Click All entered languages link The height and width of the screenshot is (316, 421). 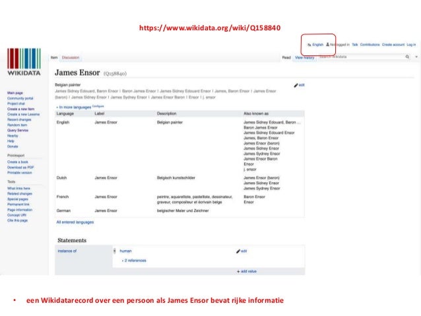point(75,222)
